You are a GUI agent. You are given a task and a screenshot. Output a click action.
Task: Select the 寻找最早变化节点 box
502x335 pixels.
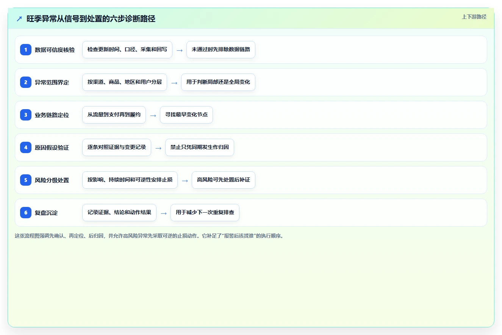pos(186,114)
